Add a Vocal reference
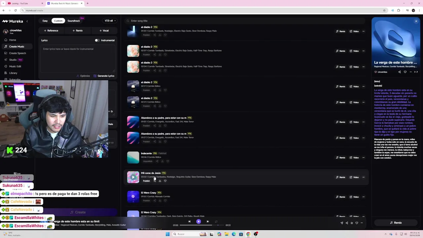This screenshot has width=423, height=238. point(104,30)
